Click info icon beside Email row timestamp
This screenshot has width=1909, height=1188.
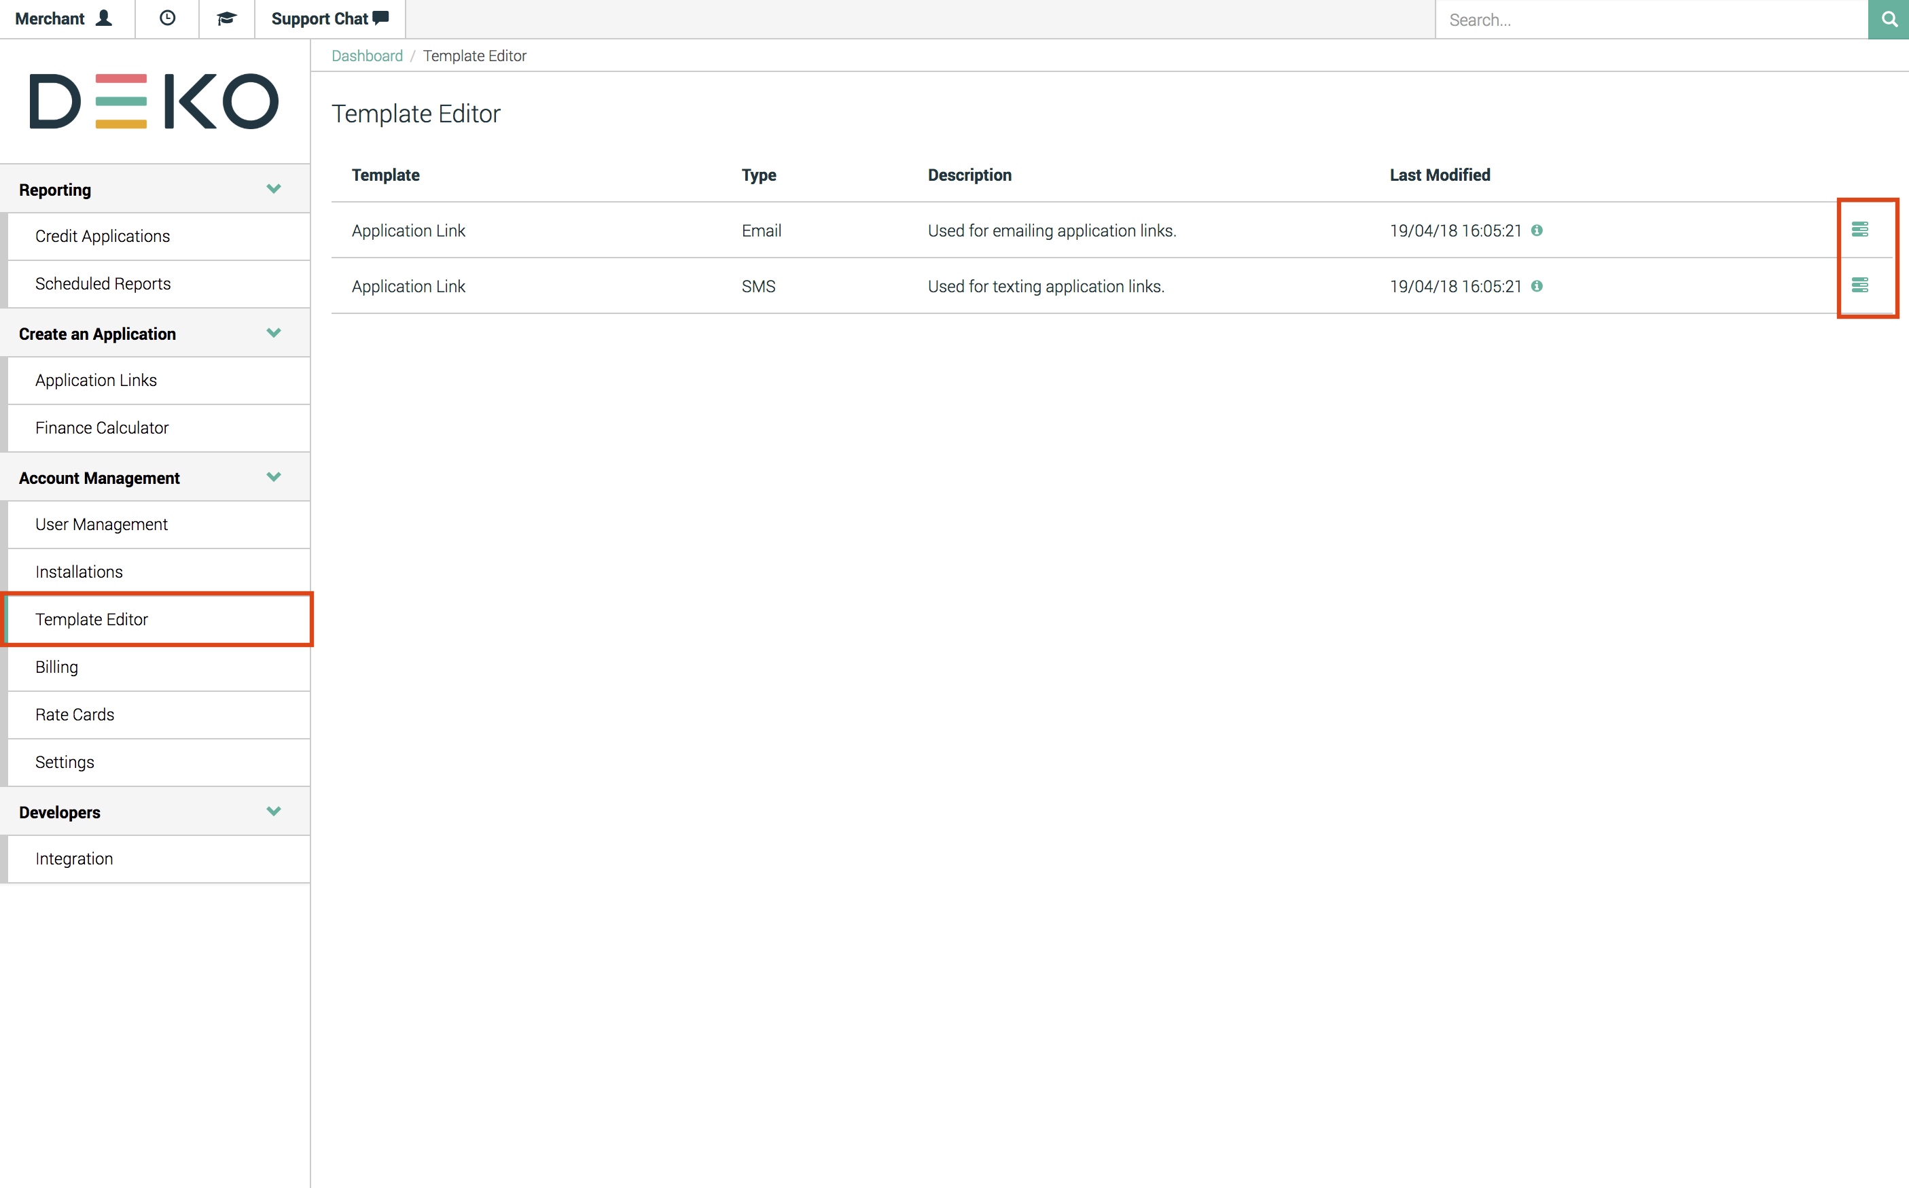pyautogui.click(x=1537, y=230)
